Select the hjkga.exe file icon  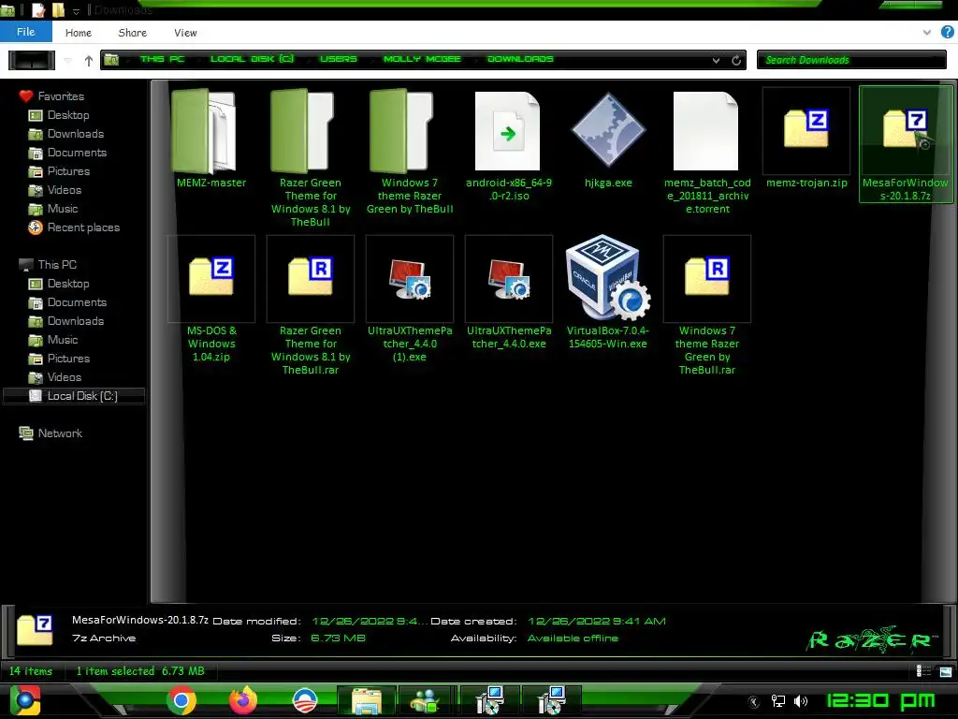[x=608, y=129]
